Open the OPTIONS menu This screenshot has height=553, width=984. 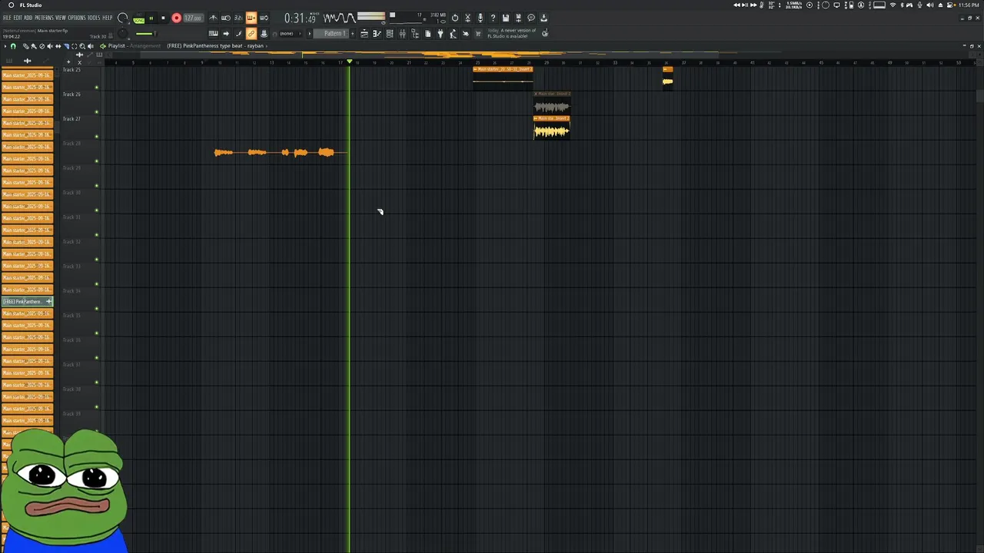point(77,18)
